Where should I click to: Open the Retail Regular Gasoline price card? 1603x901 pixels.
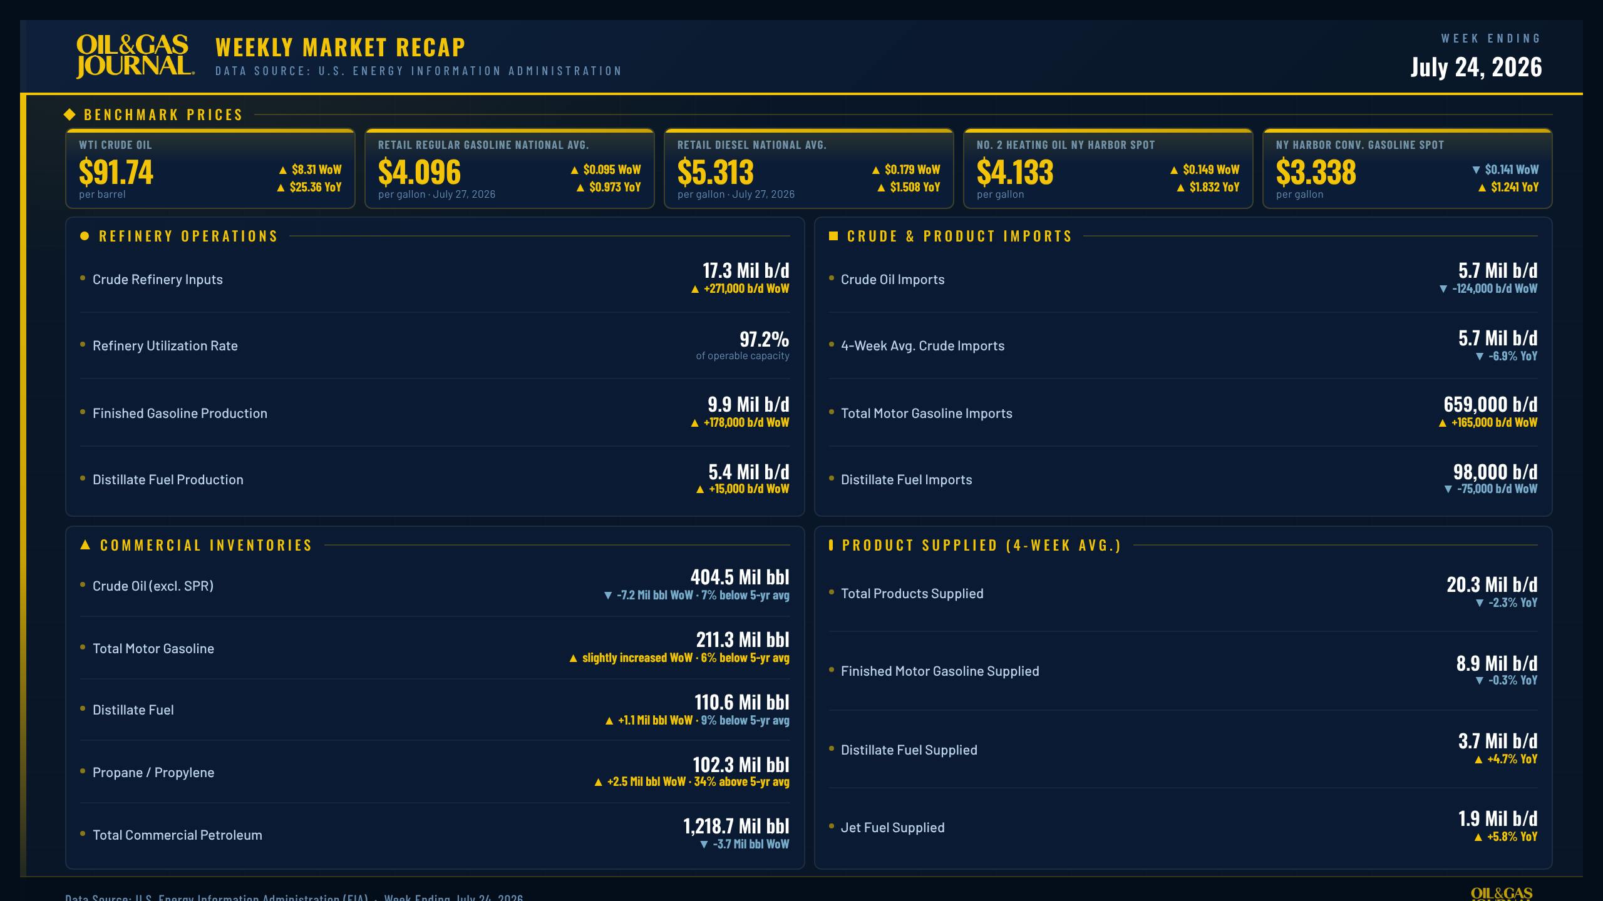[510, 168]
